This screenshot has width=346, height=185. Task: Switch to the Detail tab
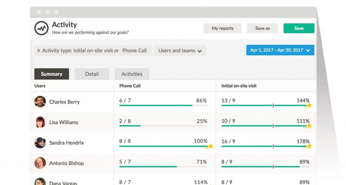point(92,74)
